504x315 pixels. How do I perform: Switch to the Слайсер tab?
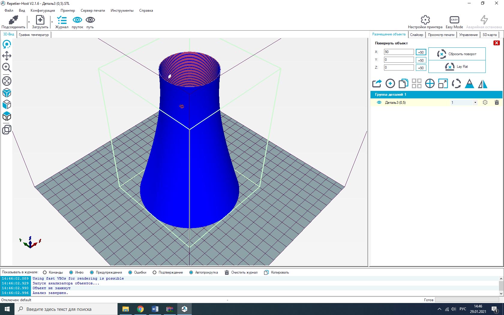pyautogui.click(x=416, y=35)
